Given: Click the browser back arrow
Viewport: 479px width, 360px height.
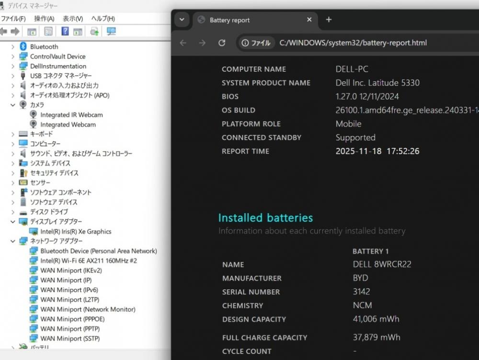Looking at the screenshot, I should (x=183, y=43).
